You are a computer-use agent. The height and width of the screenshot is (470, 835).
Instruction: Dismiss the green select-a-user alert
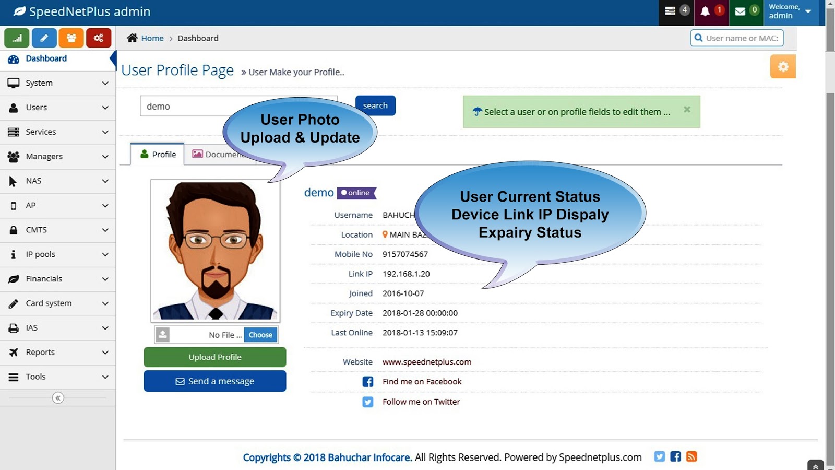click(x=687, y=109)
